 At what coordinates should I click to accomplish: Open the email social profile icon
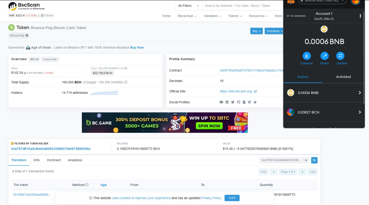[x=221, y=102]
